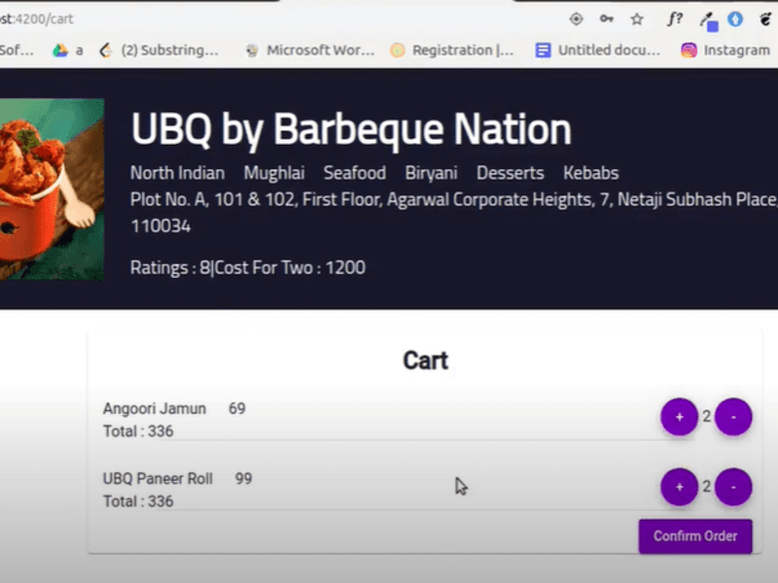The image size is (778, 583).
Task: Click 'Total : 336' under Angoori Jamun
Action: click(138, 431)
